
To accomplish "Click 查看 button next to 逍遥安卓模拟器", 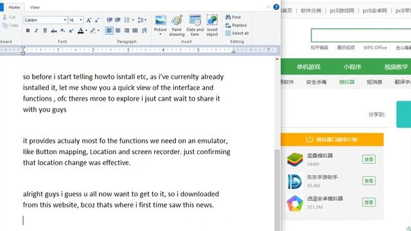I will coord(369,202).
